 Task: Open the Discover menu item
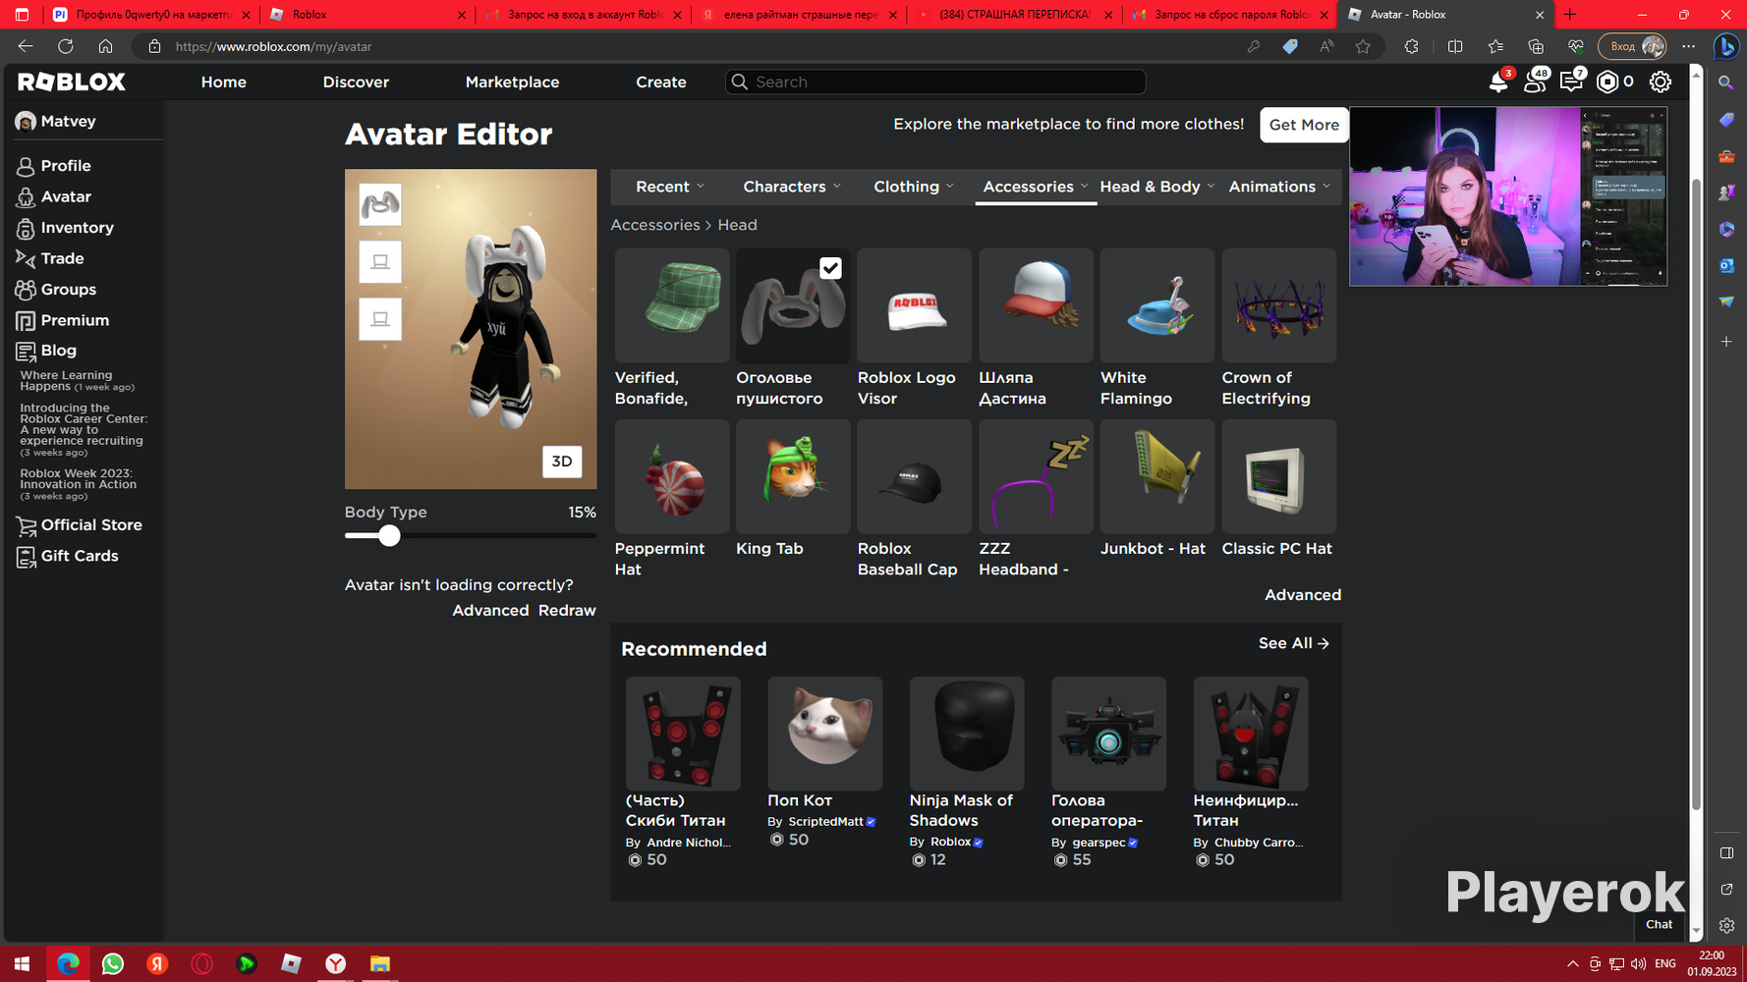coord(356,82)
